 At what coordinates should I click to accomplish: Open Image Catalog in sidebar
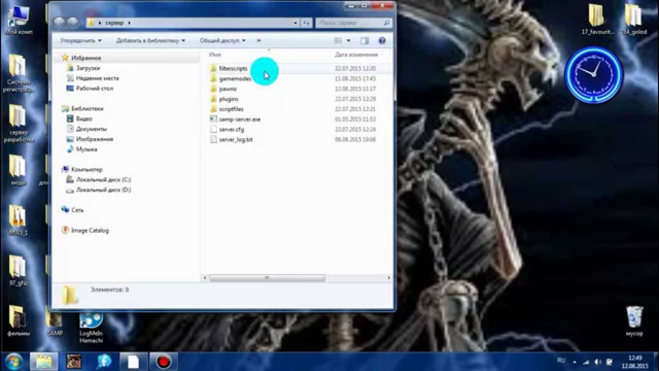tap(90, 230)
